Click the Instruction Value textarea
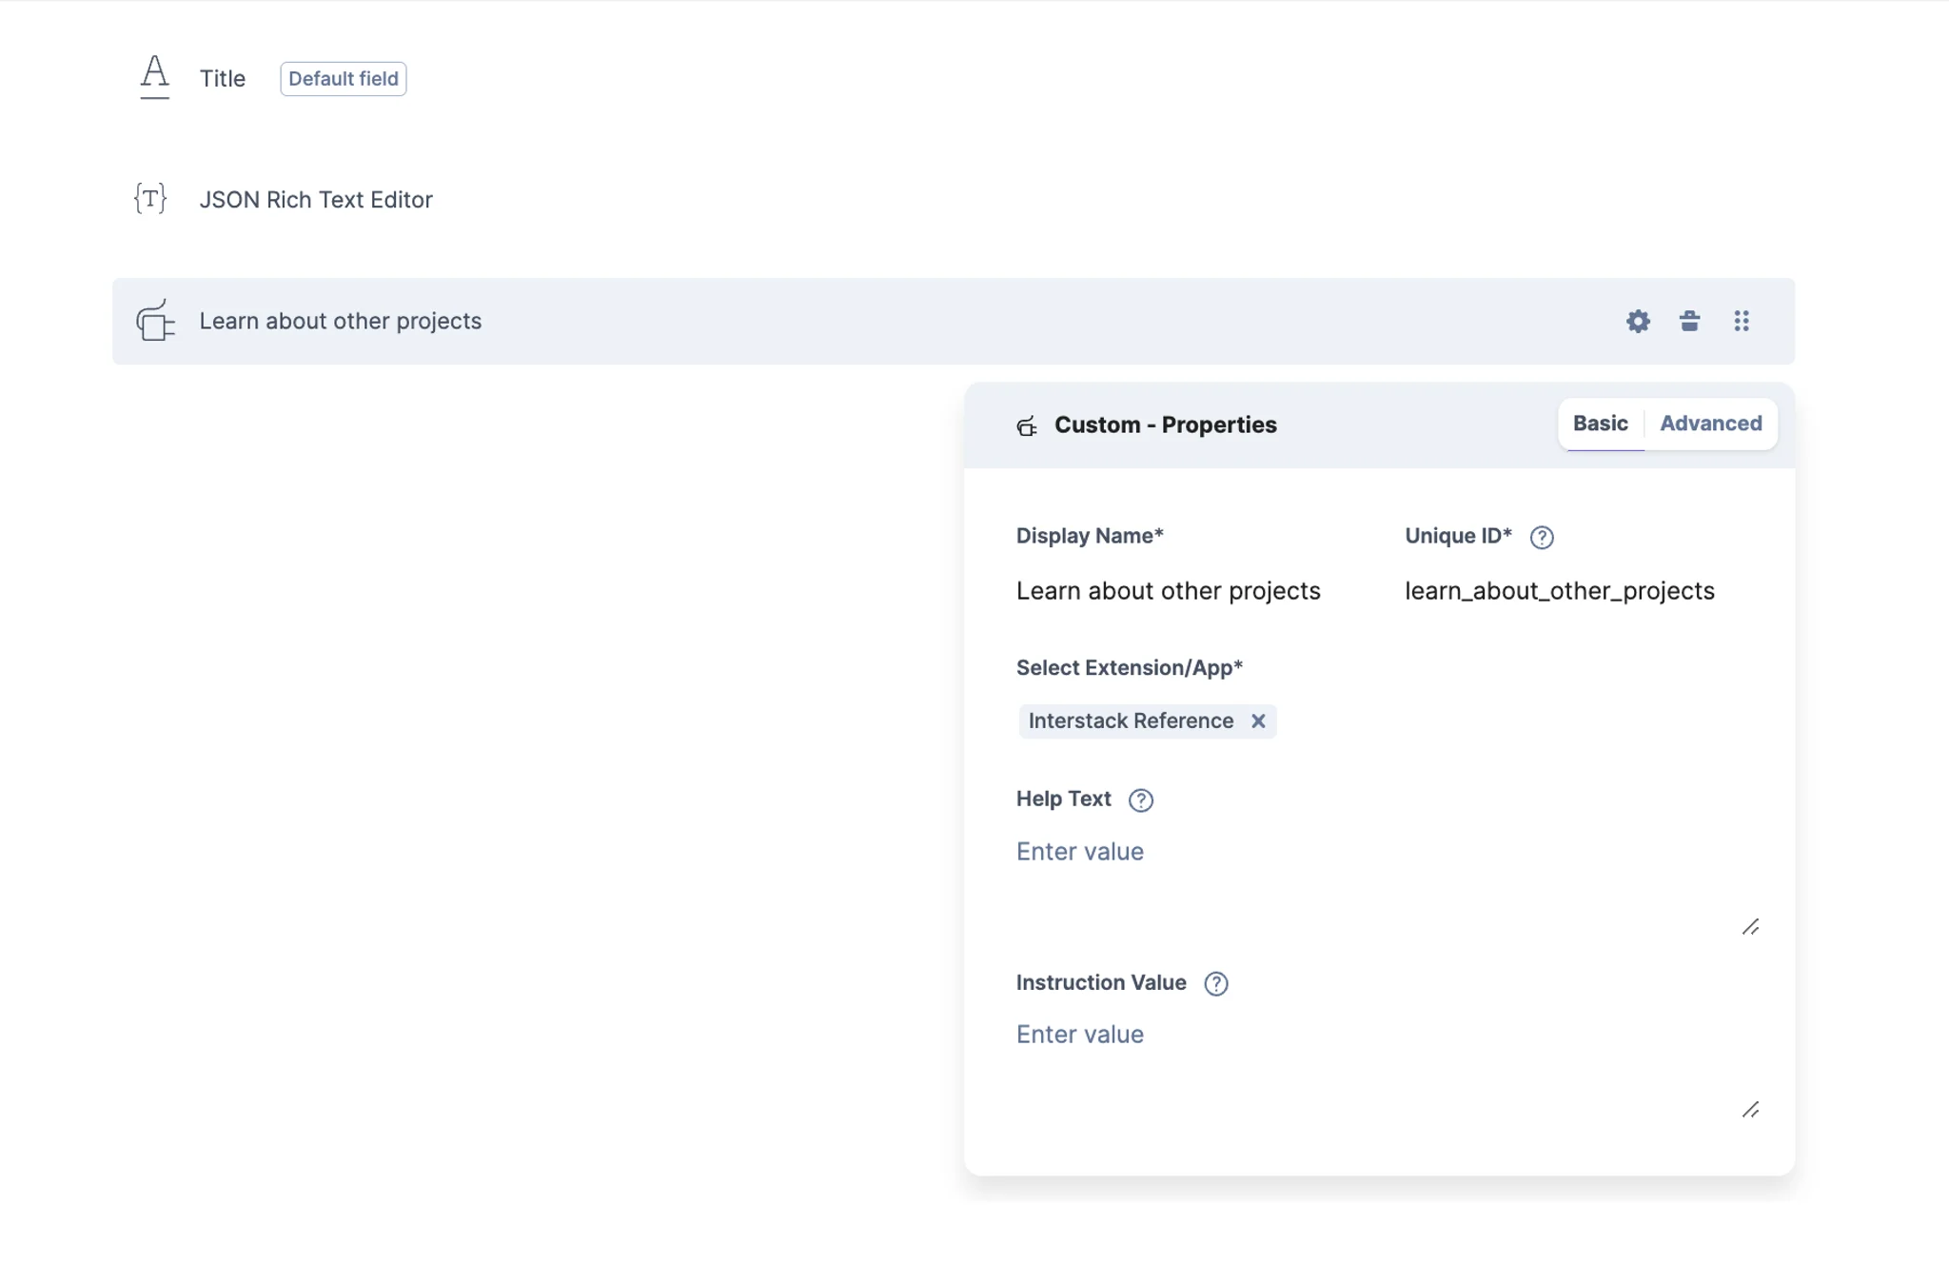 click(x=1388, y=1067)
